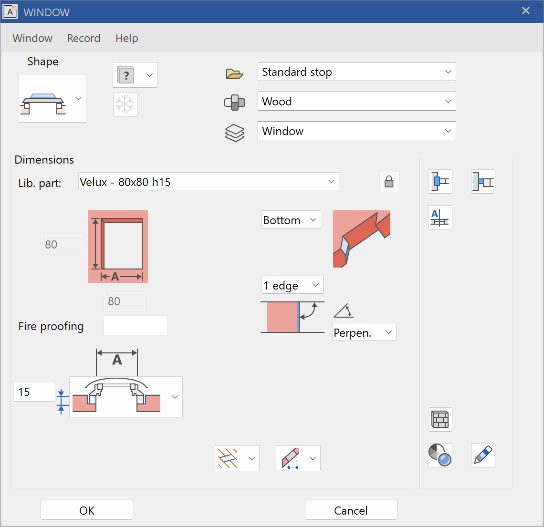The image size is (544, 527).
Task: Open the Bottom position dropdown
Action: (x=291, y=219)
